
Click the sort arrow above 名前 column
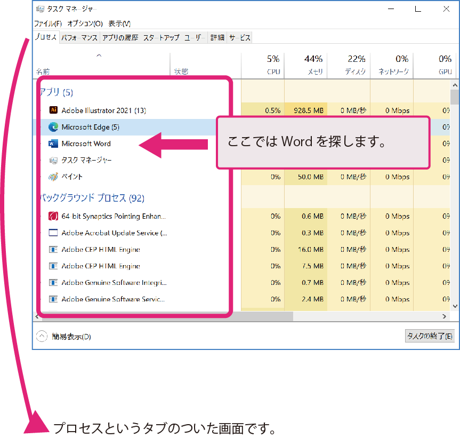[99, 55]
